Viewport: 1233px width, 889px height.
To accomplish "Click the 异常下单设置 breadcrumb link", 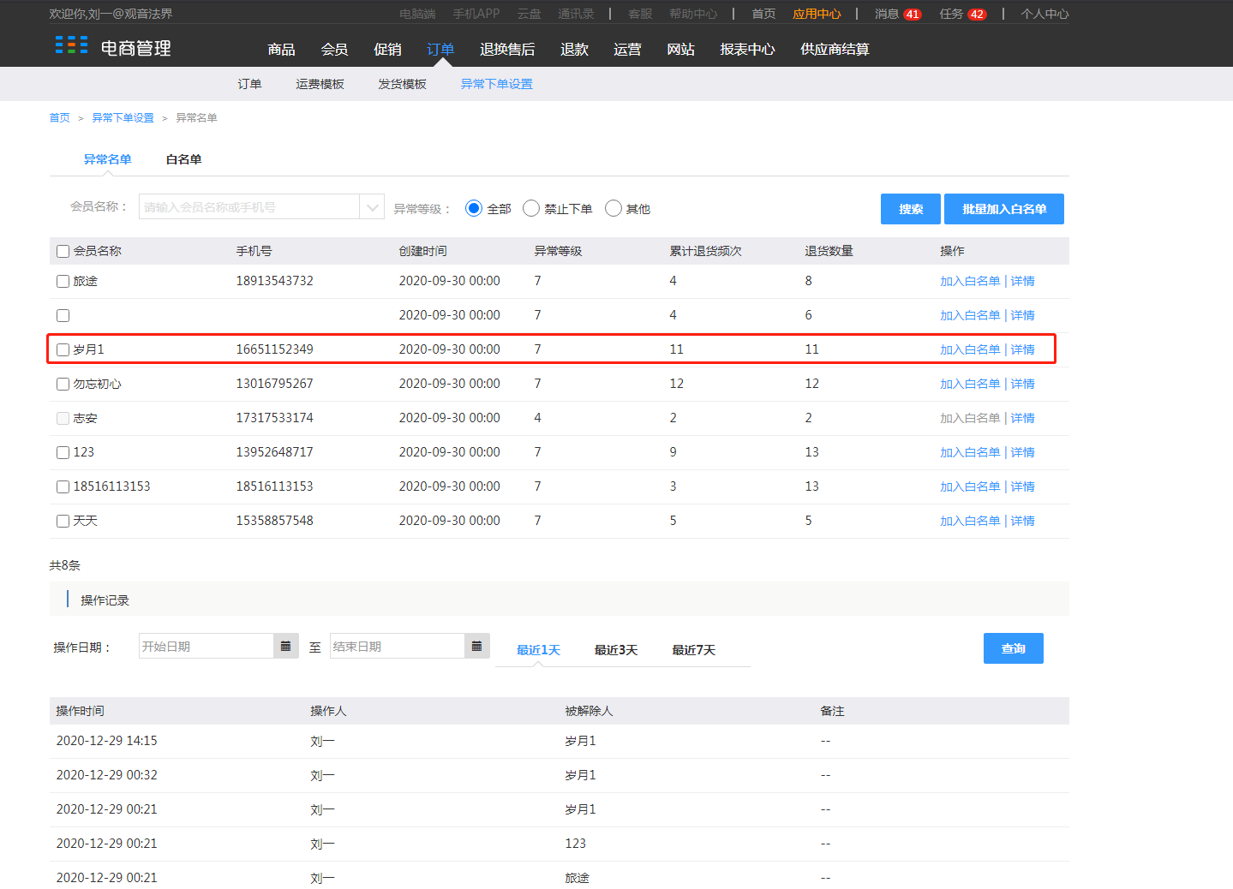I will pos(123,118).
